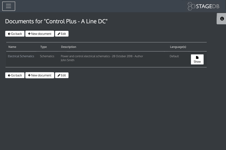Screen dimensions: 226x150
Task: Add a New document using button below table
Action: [x=39, y=75]
